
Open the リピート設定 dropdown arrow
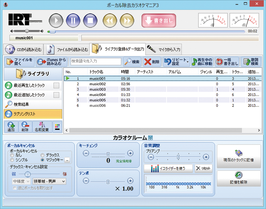click(x=187, y=62)
